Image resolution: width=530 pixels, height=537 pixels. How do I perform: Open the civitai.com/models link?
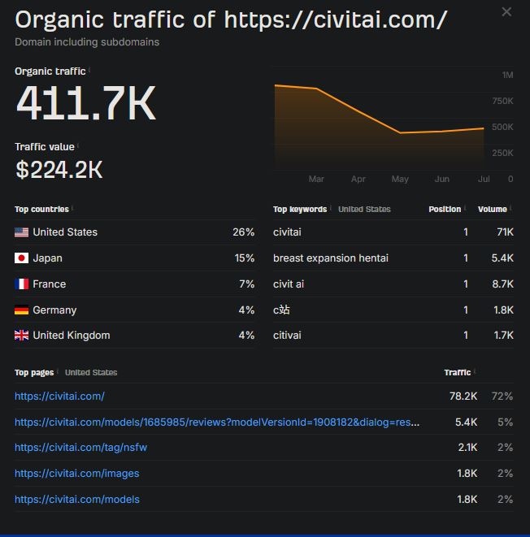(77, 500)
